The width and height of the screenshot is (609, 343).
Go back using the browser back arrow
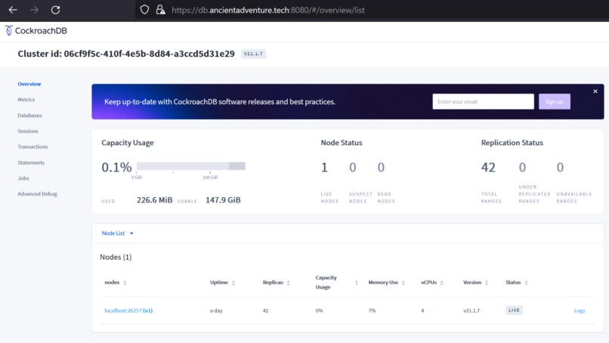(x=13, y=10)
